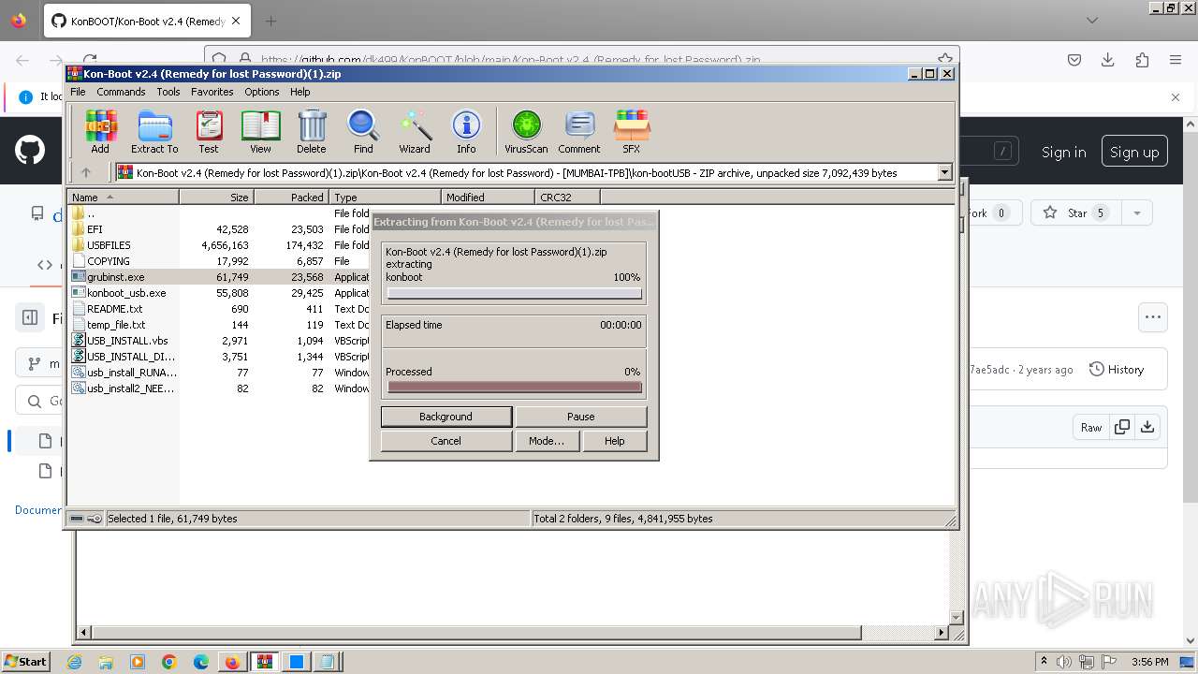Viewport: 1198px width, 674px height.
Task: Open the Options menu
Action: point(262,92)
